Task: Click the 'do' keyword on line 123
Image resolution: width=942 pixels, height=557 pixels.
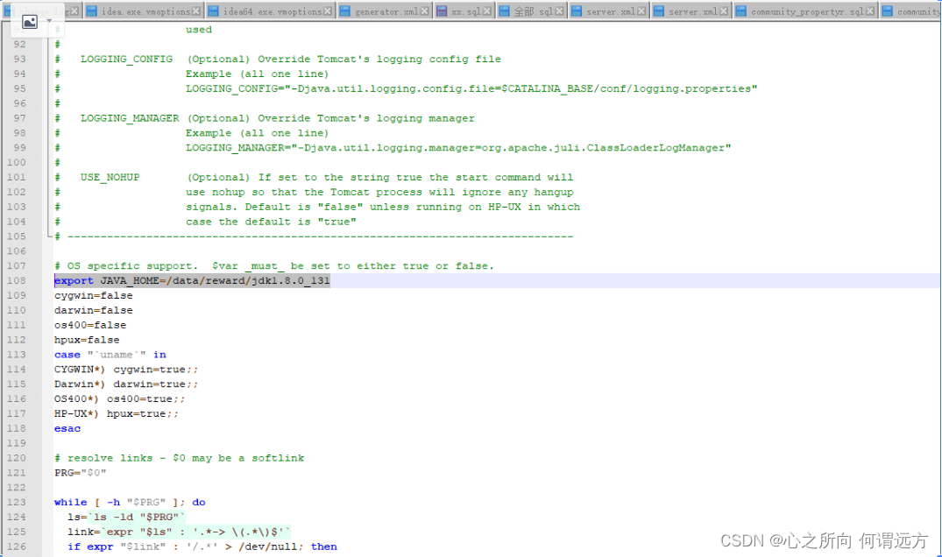Action: [199, 502]
